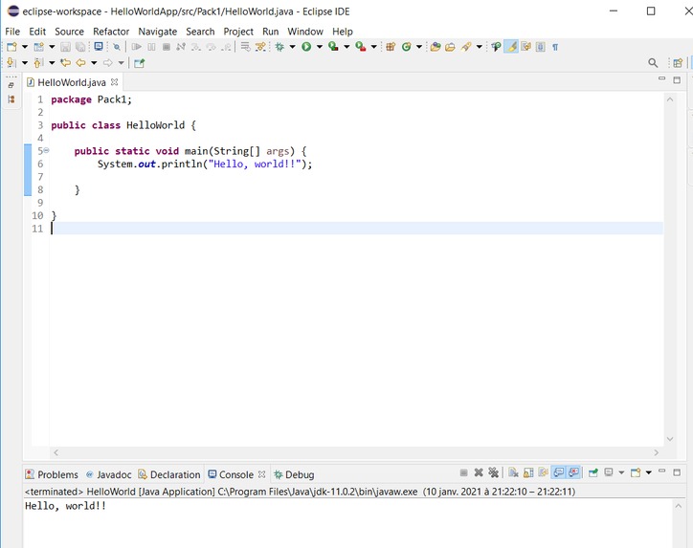
Task: Maximize the Console view pane
Action: [x=677, y=472]
